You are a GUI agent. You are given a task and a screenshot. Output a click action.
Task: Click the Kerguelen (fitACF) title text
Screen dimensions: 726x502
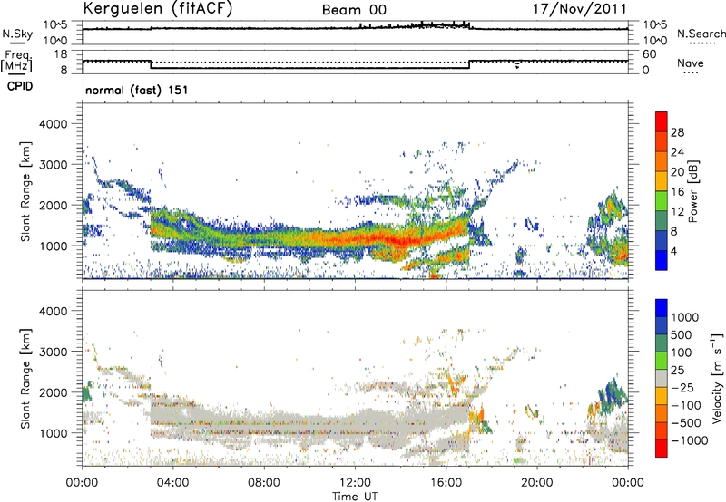coord(157,9)
